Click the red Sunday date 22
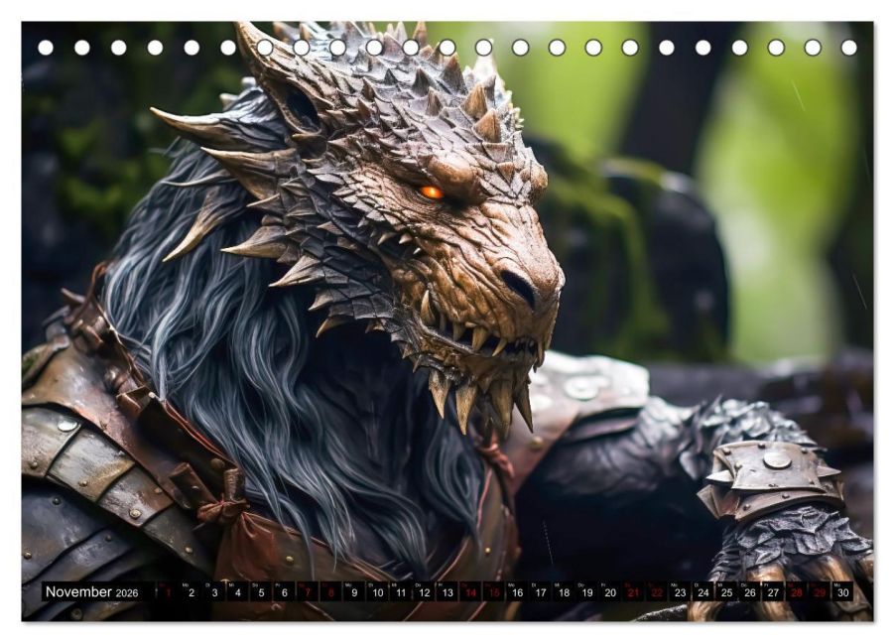Viewport: 895px width, 643px height. (656, 592)
